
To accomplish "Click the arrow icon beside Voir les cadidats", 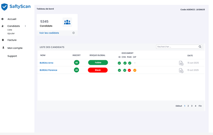I will click(x=73, y=33).
